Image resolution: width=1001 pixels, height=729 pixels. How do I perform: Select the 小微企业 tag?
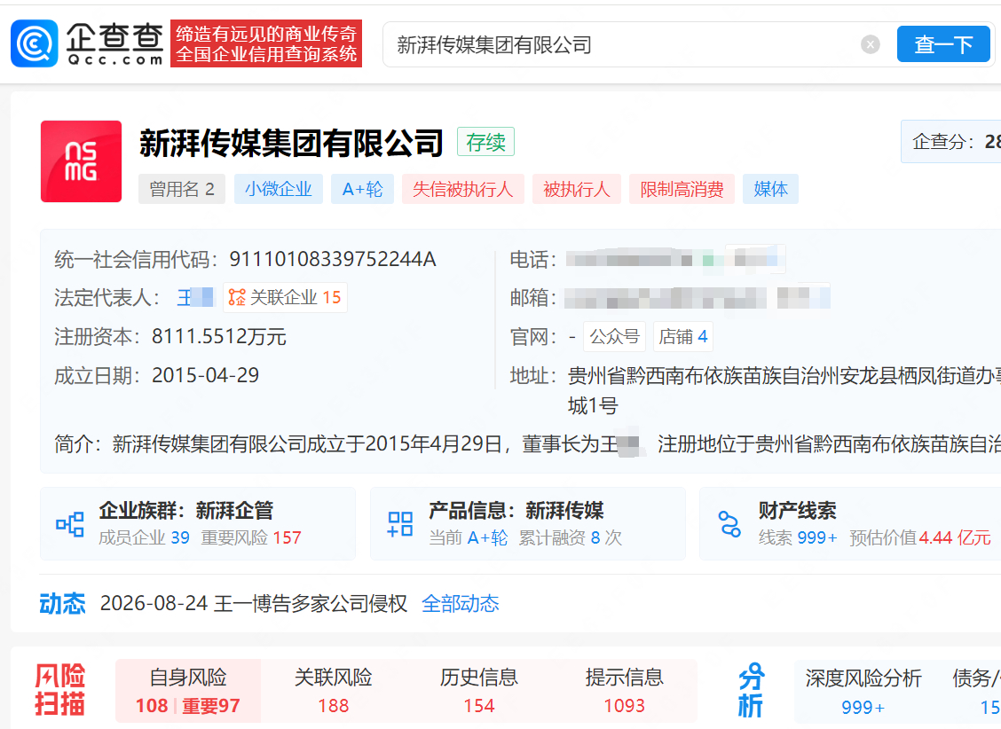point(279,189)
